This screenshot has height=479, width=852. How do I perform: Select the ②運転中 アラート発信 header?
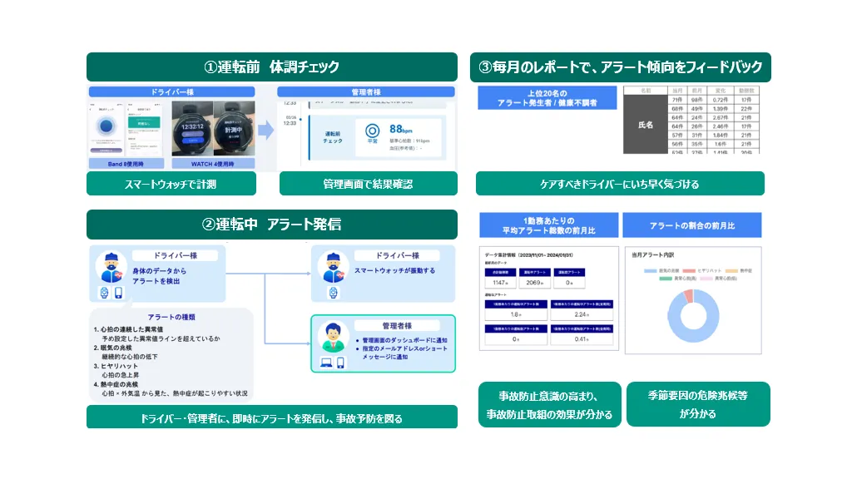point(272,225)
